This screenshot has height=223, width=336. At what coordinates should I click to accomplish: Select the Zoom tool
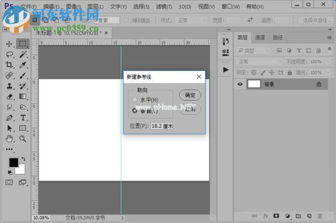[x=23, y=139]
